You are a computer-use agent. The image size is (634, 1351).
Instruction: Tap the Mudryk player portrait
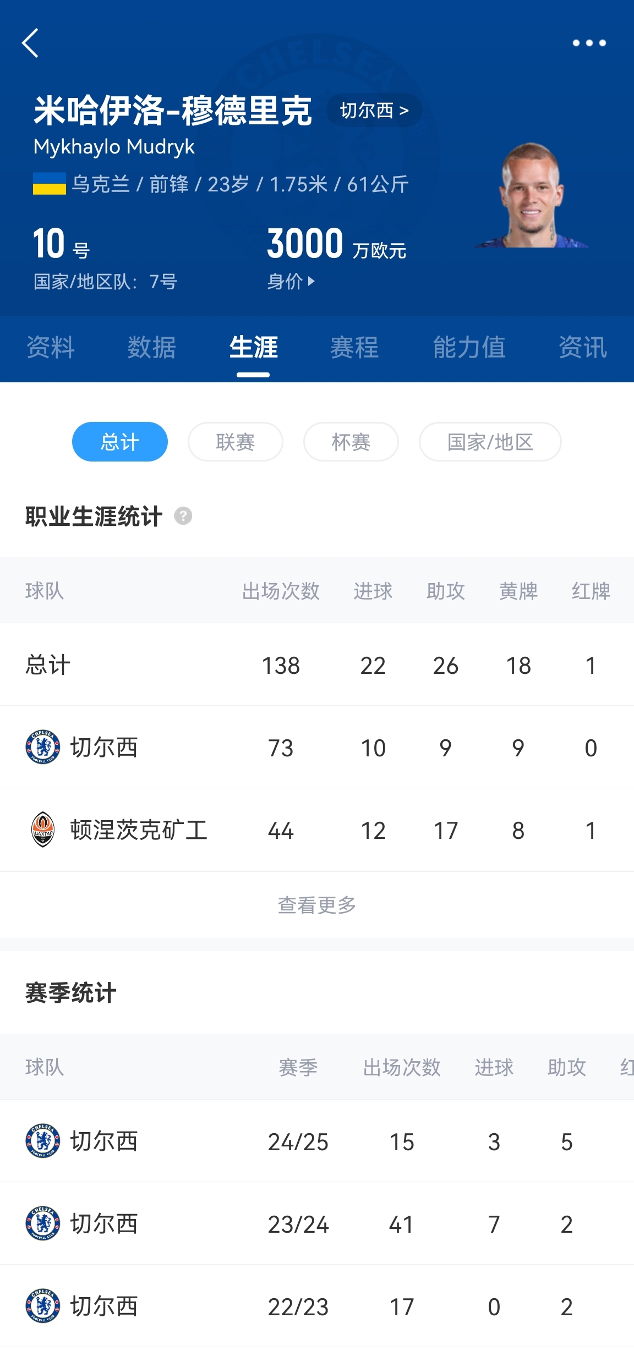(x=531, y=195)
